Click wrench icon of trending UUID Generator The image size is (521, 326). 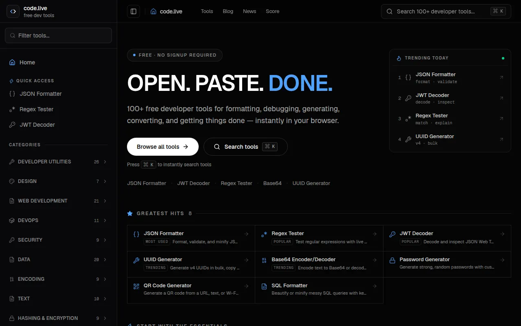pos(408,139)
